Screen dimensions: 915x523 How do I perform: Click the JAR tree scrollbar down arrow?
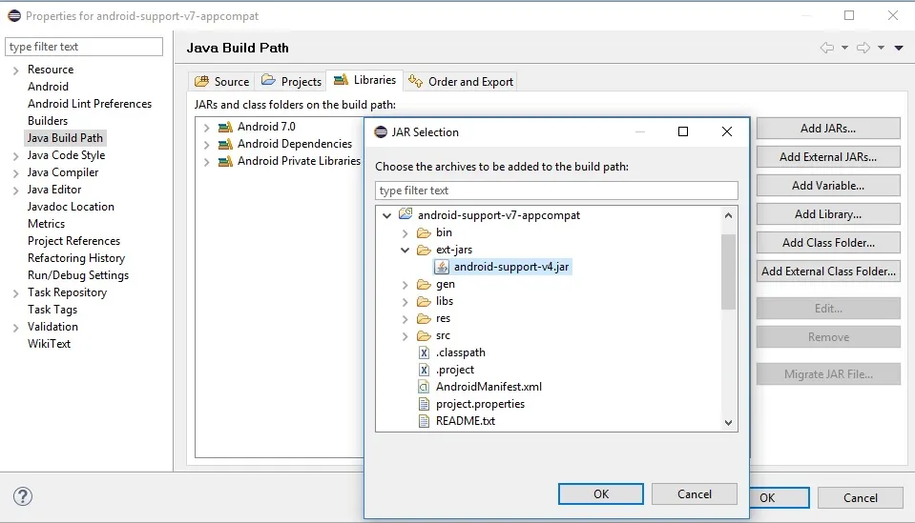pyautogui.click(x=728, y=423)
